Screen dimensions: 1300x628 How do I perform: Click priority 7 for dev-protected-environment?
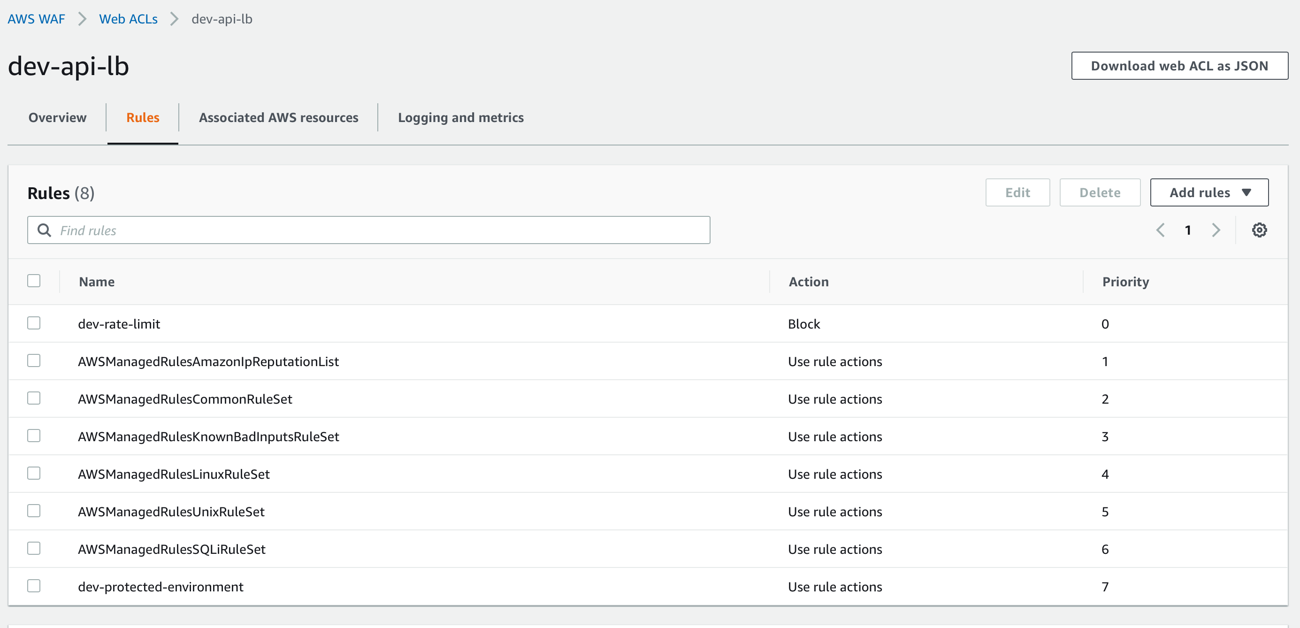(1105, 587)
